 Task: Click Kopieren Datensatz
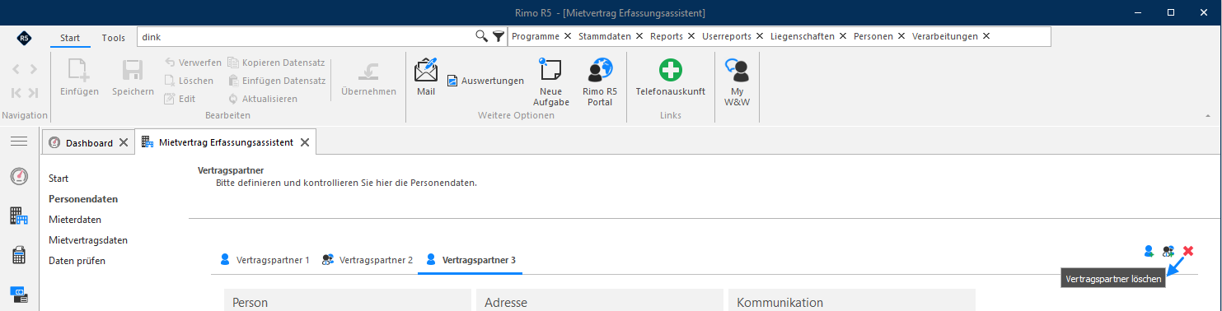(276, 63)
